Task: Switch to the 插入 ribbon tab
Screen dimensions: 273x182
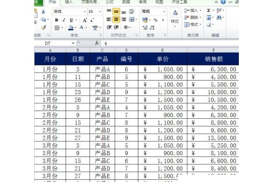Action: 69,2
